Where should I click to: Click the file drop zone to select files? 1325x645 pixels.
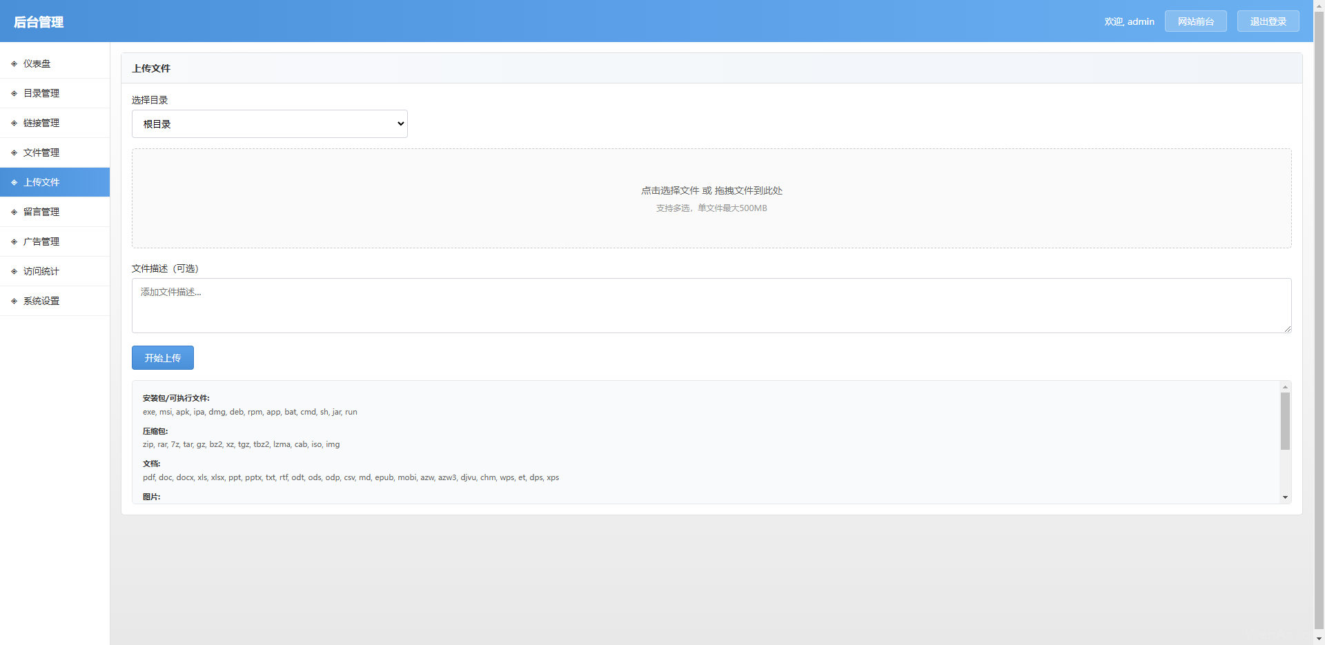[x=711, y=198]
